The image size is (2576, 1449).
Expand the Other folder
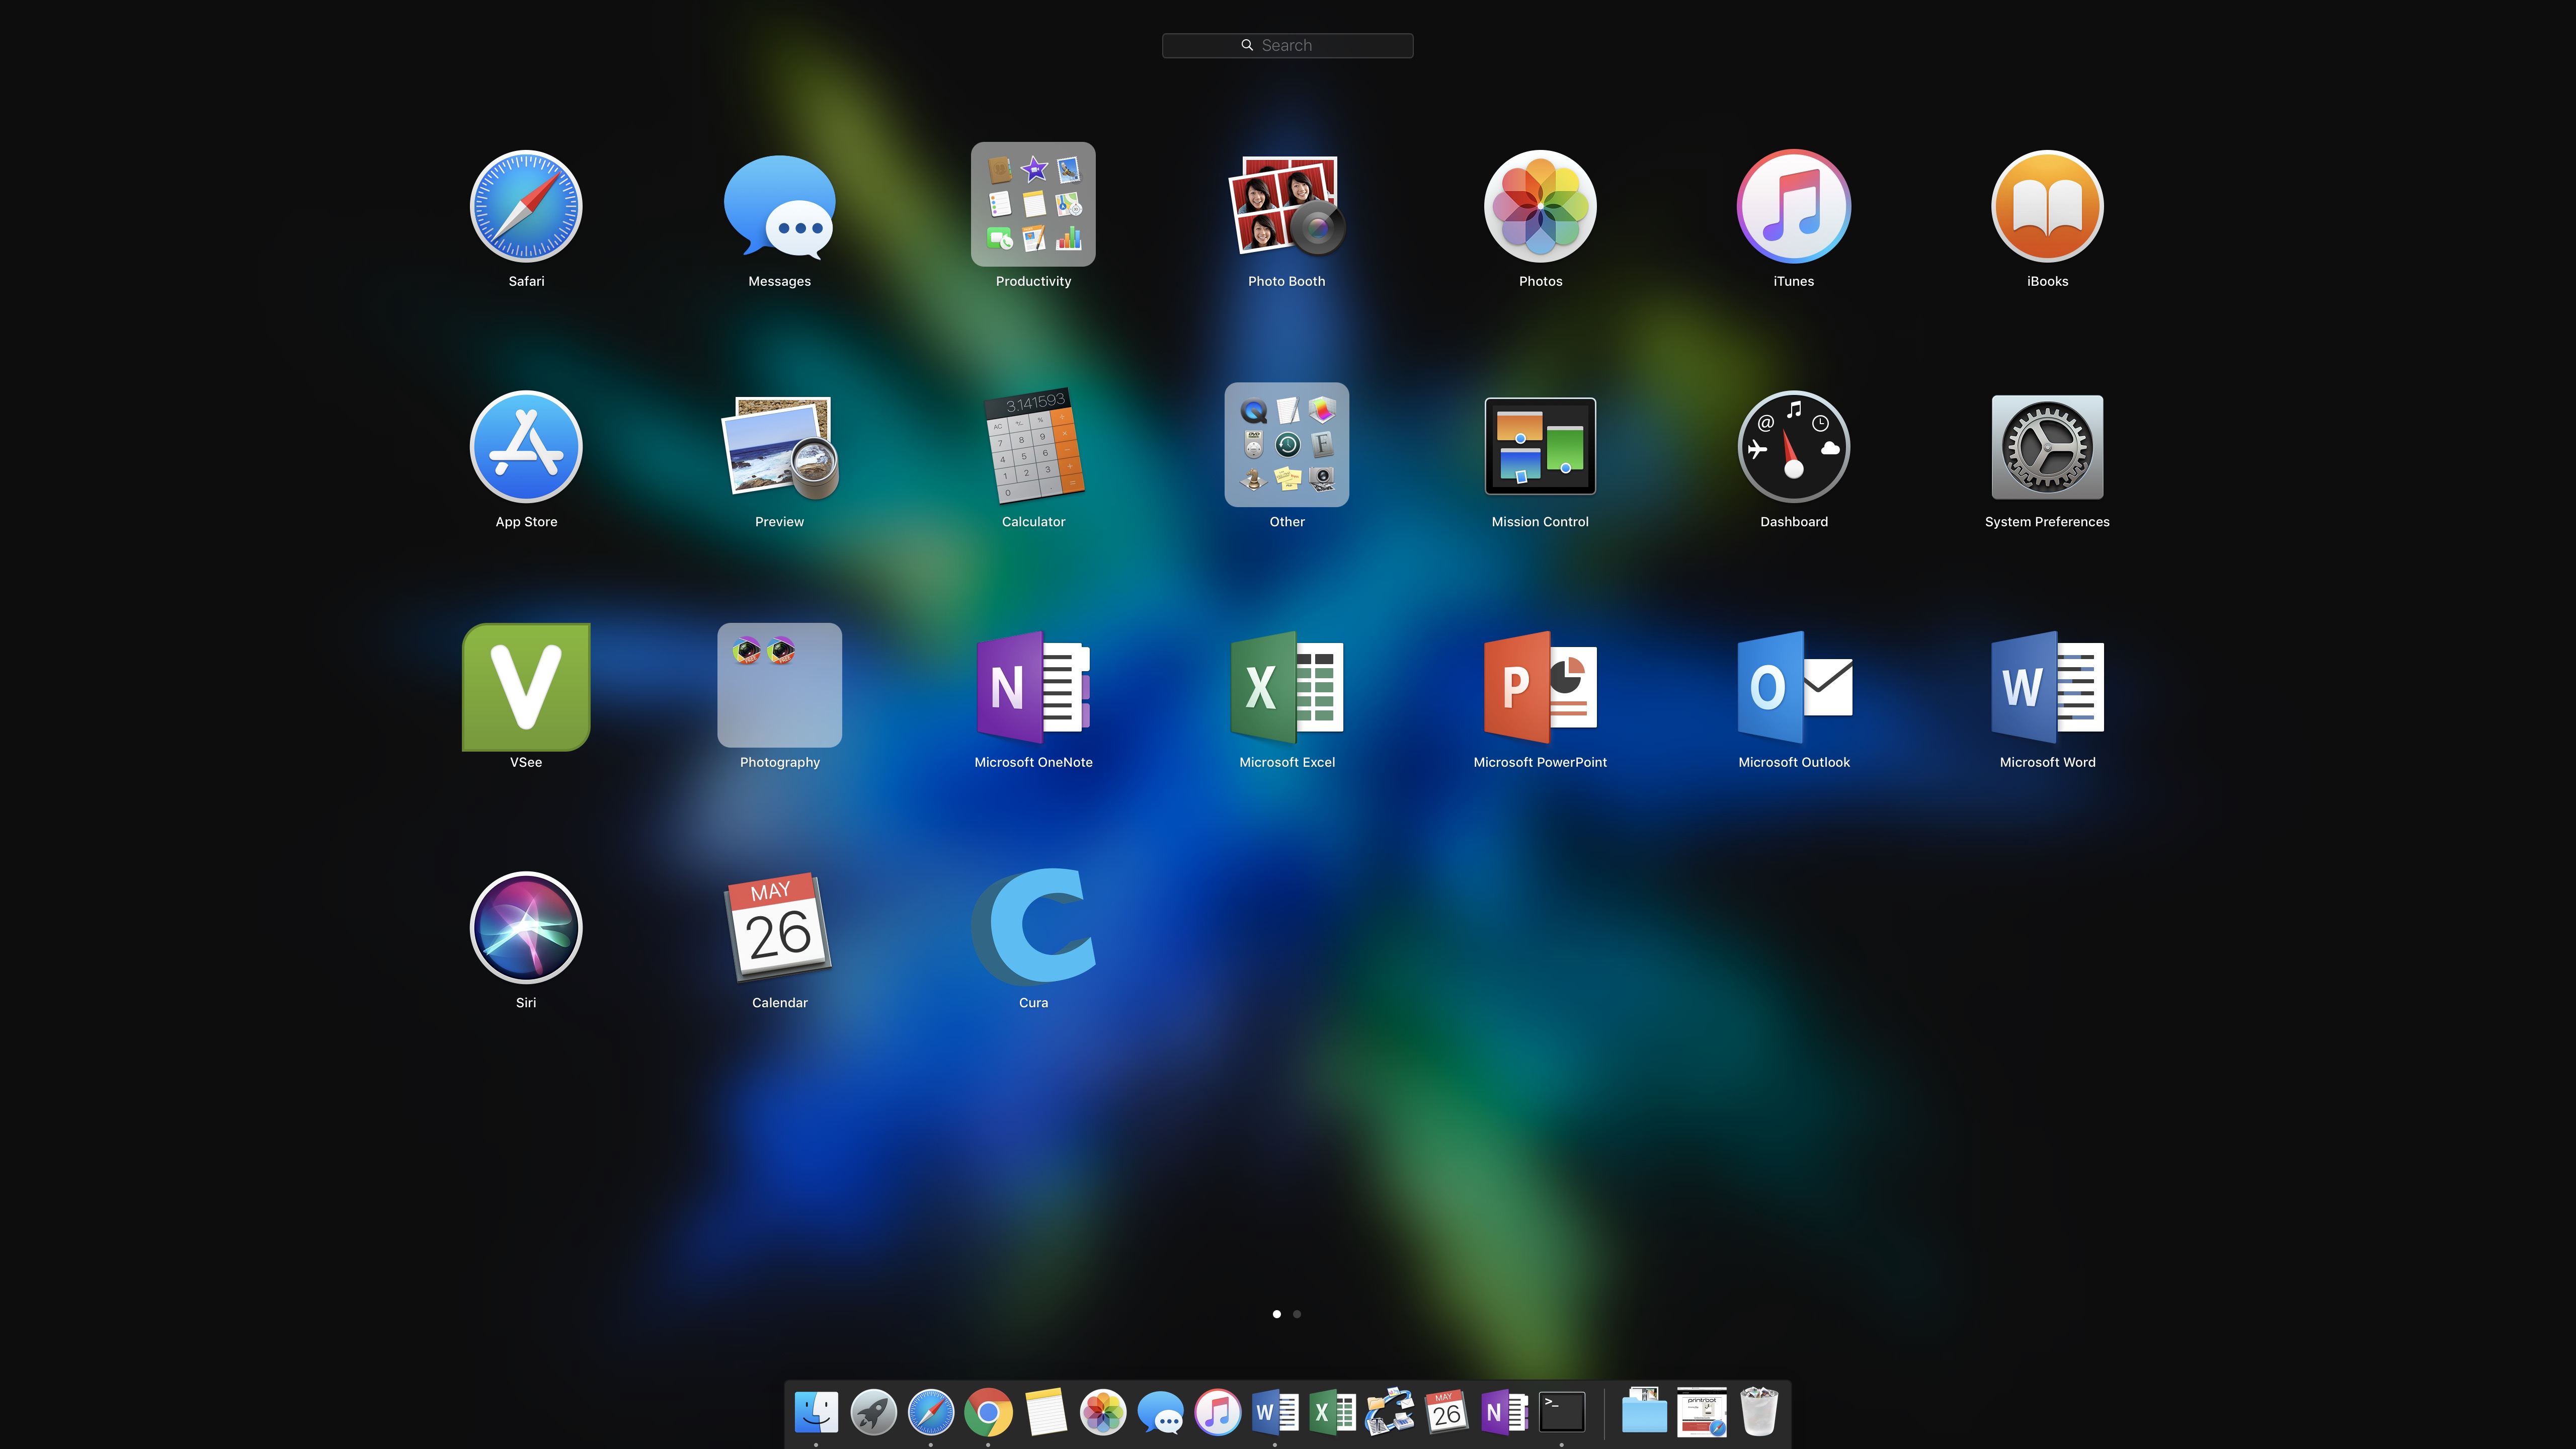point(1287,444)
